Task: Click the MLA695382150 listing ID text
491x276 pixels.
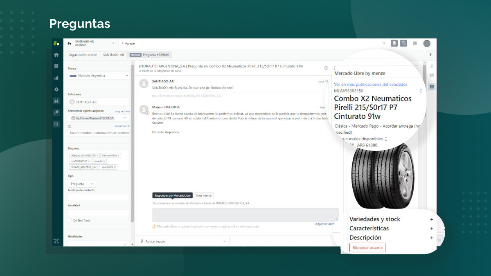Action: [x=349, y=91]
